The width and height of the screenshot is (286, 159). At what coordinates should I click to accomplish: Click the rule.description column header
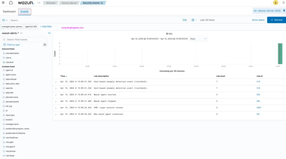pyautogui.click(x=101, y=76)
